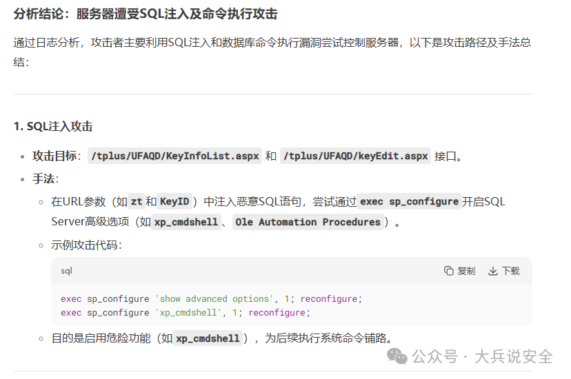
Task: Click the bold 攻击目标 bullet label
Action: tap(54, 156)
